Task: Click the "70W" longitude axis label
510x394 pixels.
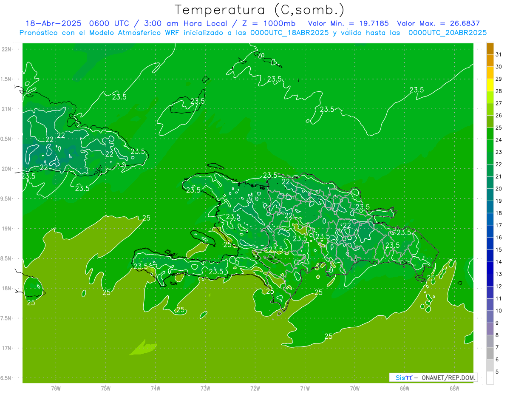Action: (355, 388)
